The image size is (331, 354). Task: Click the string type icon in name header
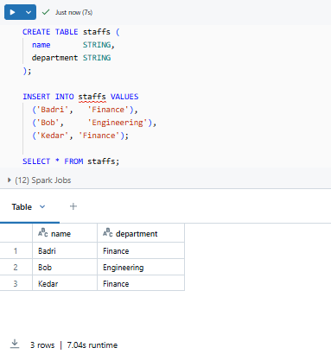pos(42,232)
